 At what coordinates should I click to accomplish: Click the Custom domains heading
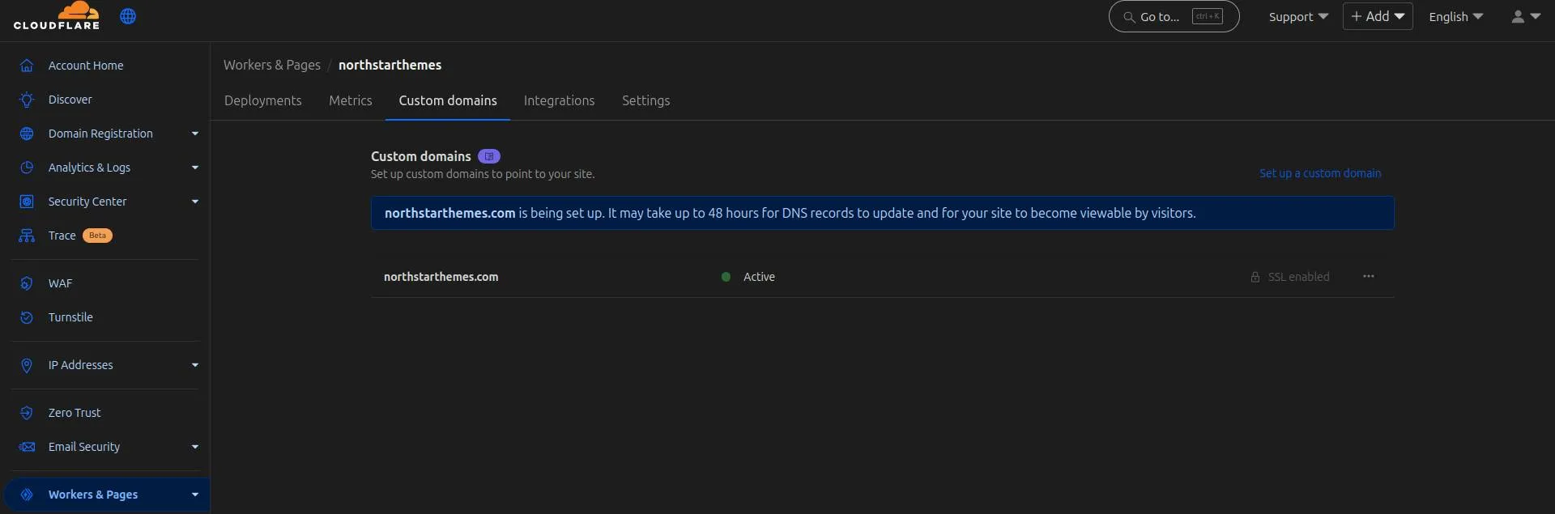[420, 156]
